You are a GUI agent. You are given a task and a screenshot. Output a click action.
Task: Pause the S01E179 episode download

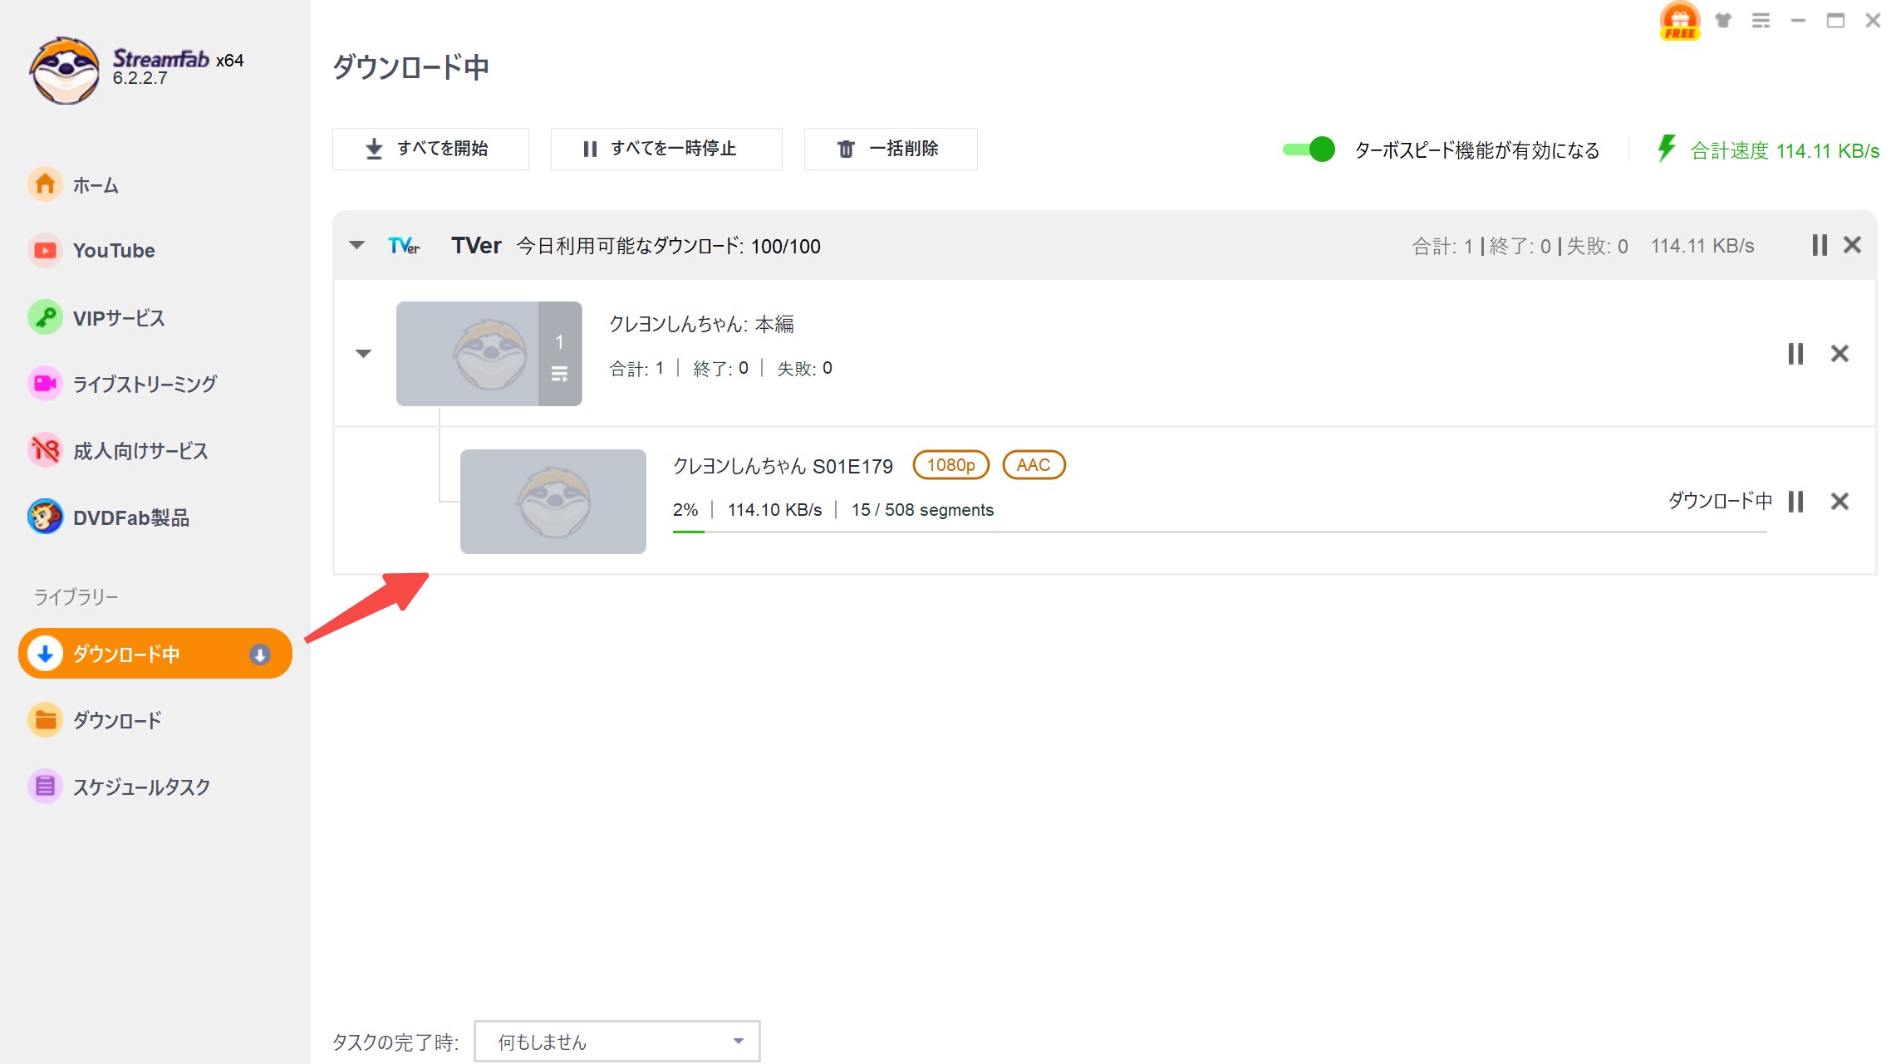pos(1795,502)
